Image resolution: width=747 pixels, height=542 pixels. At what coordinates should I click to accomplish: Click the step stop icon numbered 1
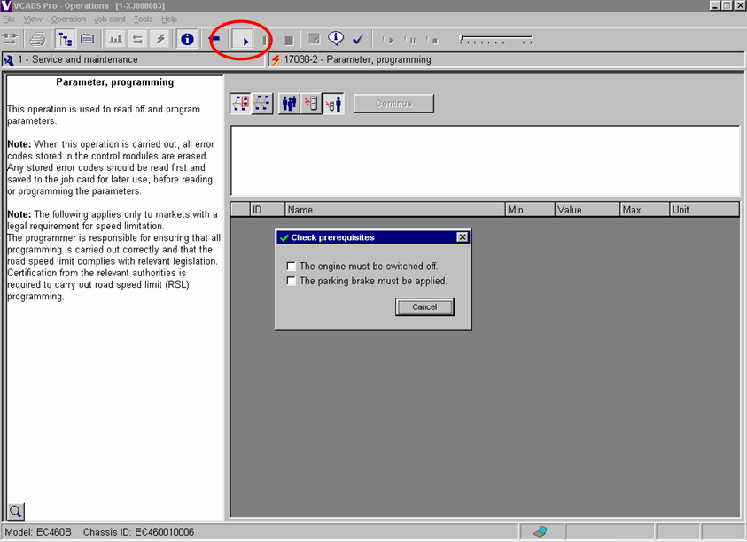(432, 41)
